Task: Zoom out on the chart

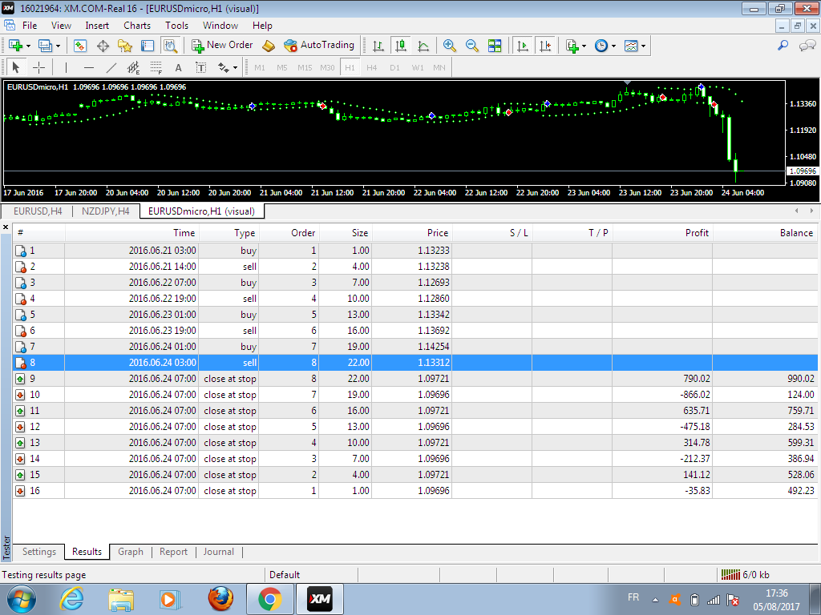Action: click(472, 46)
